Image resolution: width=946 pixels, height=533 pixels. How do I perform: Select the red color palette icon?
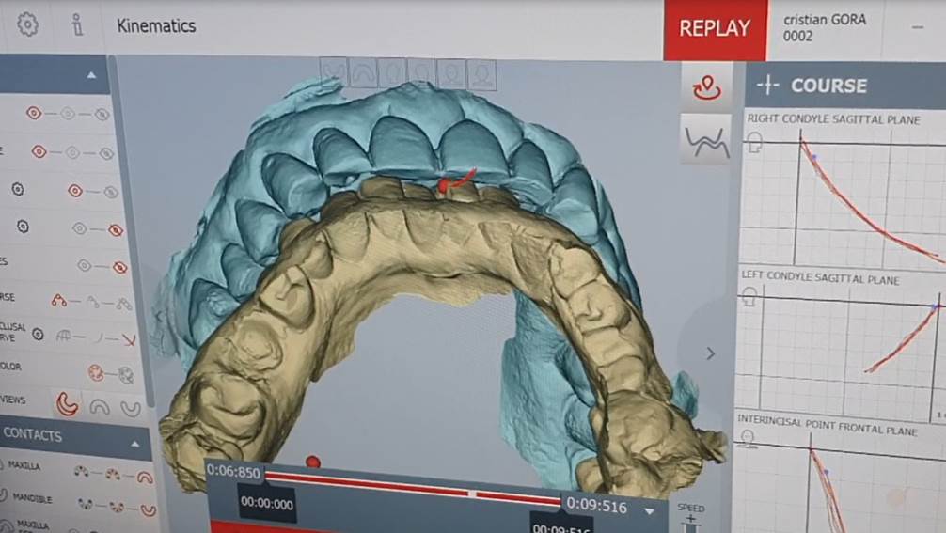(x=96, y=372)
